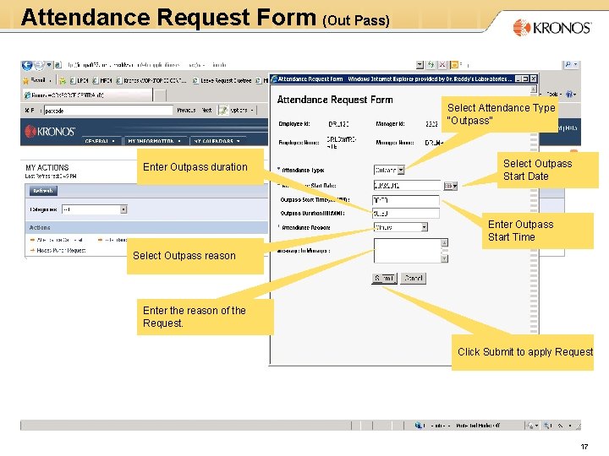Click the Outpass Start Date field
609x456 pixels.
click(x=407, y=186)
